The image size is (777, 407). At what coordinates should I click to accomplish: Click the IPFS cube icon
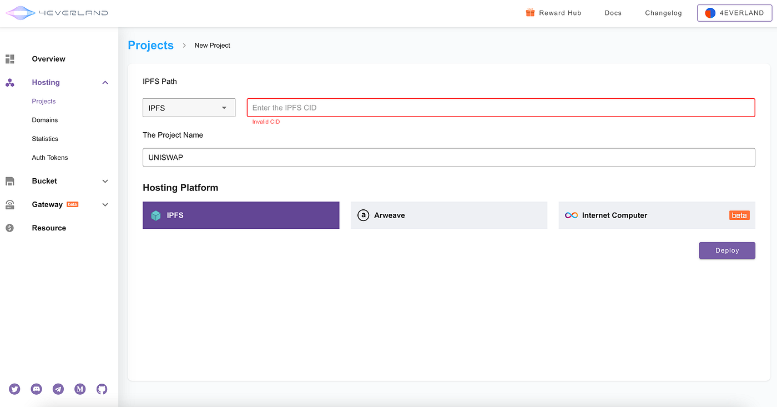pos(156,215)
